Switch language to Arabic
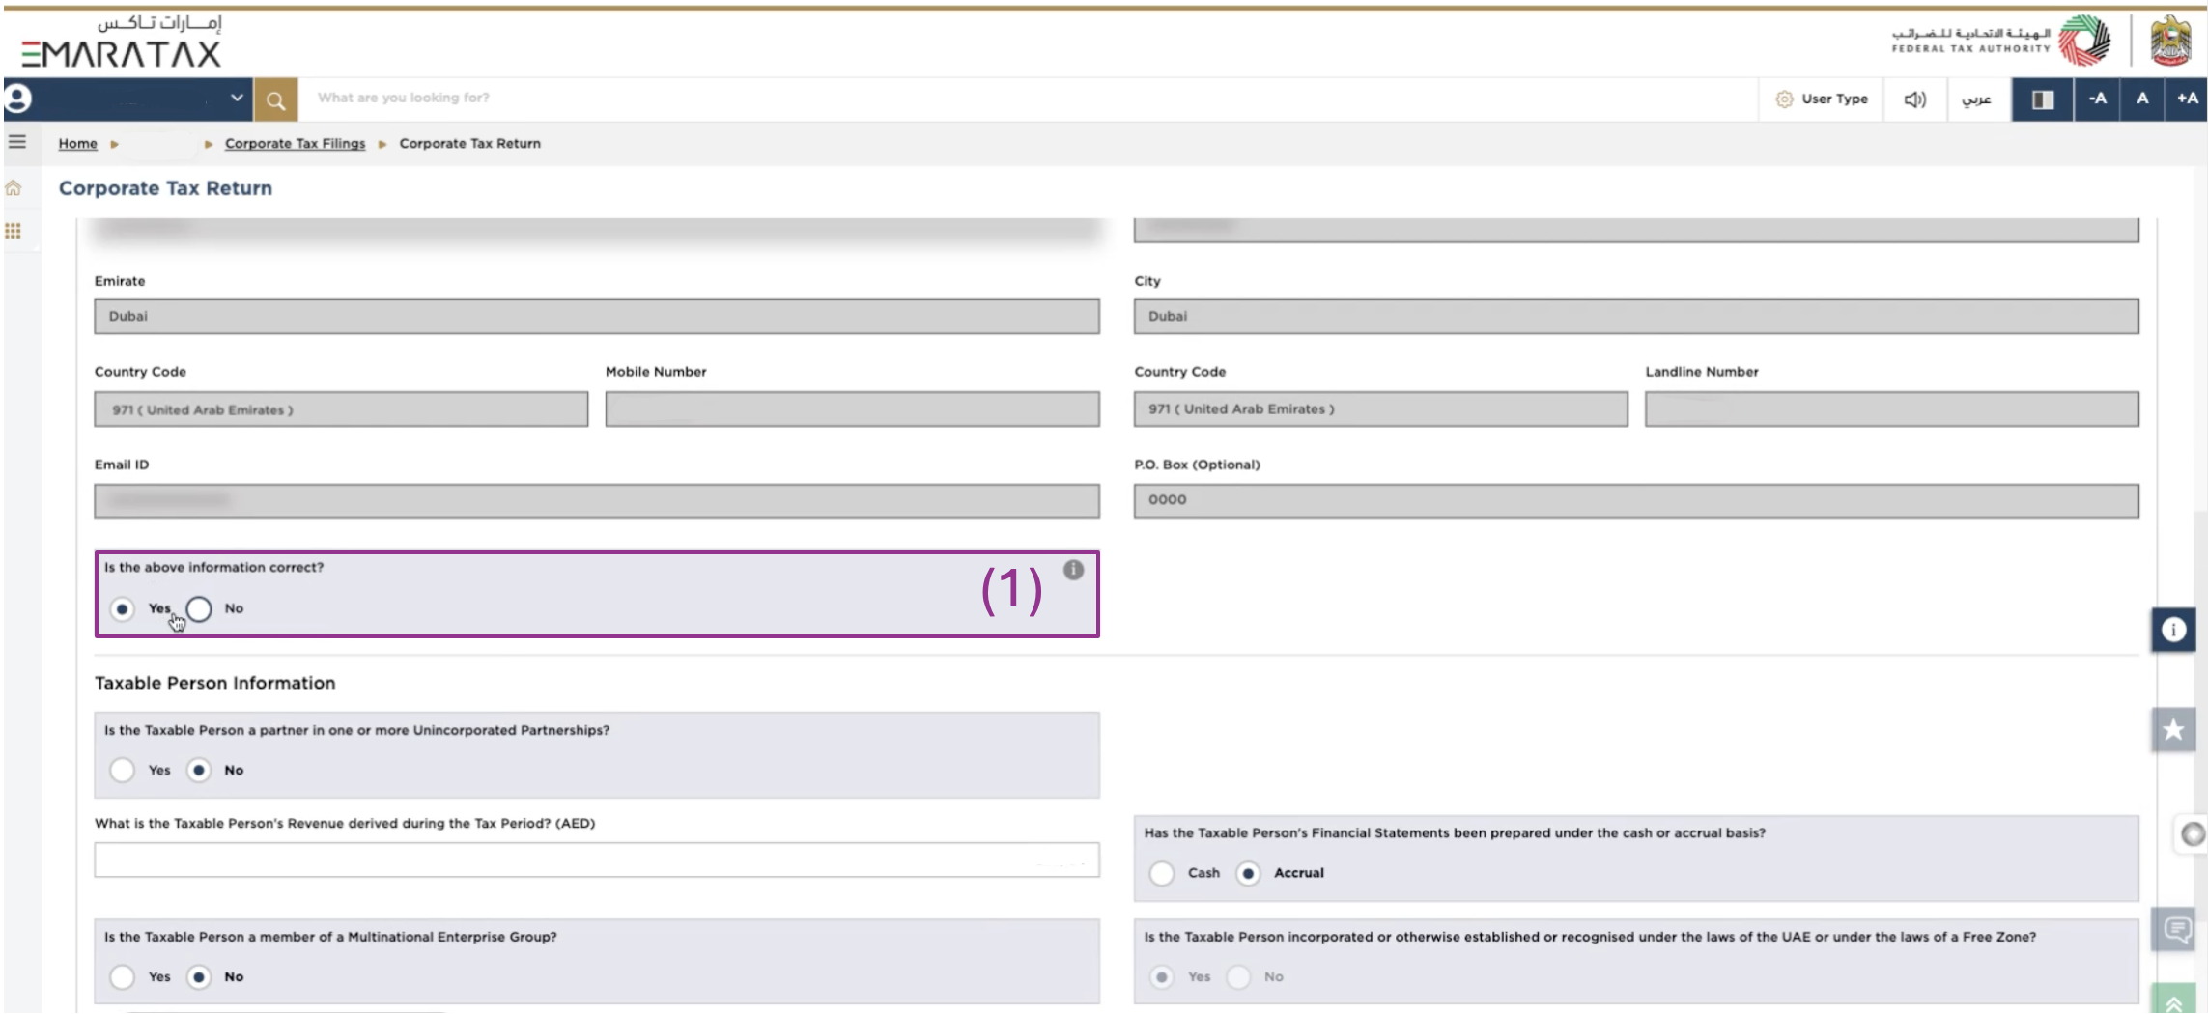The width and height of the screenshot is (2208, 1014). tap(1976, 99)
